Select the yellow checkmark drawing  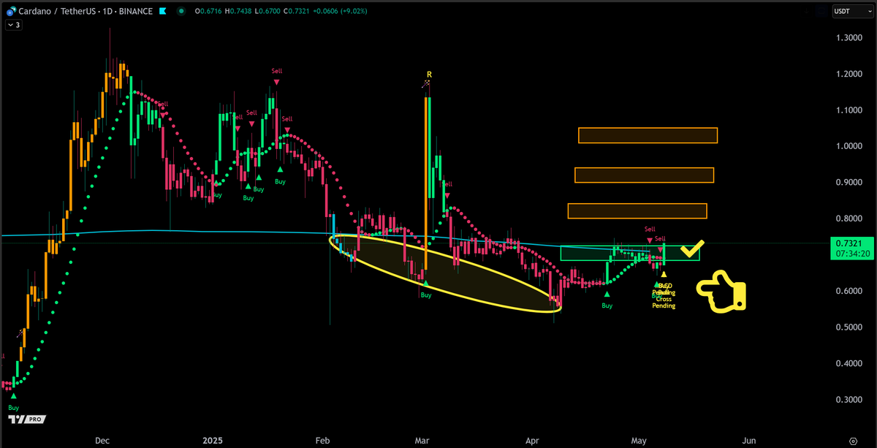(x=691, y=249)
